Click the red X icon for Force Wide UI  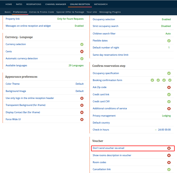(82, 119)
